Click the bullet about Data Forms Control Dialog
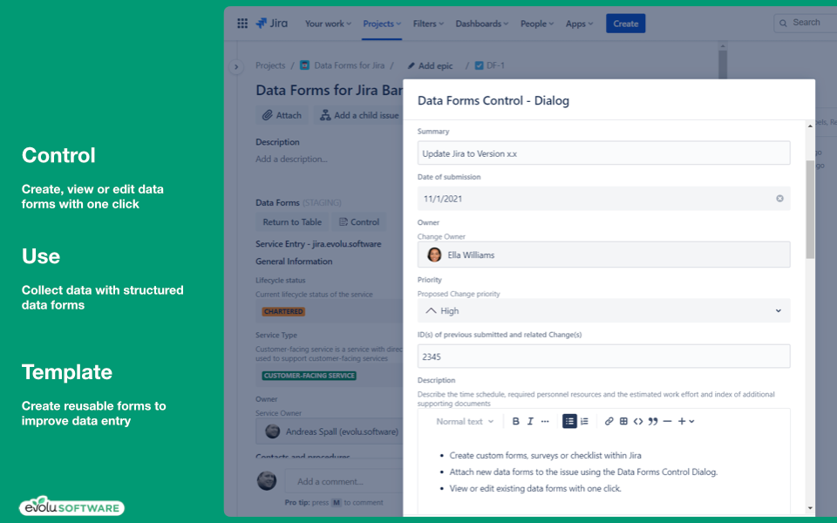Viewport: 837px width, 523px height. pyautogui.click(x=583, y=472)
